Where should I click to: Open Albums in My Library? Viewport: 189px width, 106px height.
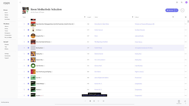(x=7, y=26)
